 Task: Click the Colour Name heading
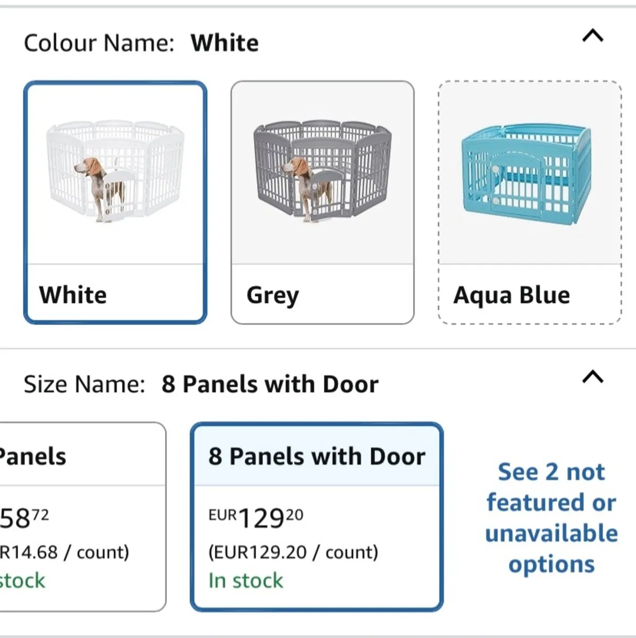[x=98, y=42]
